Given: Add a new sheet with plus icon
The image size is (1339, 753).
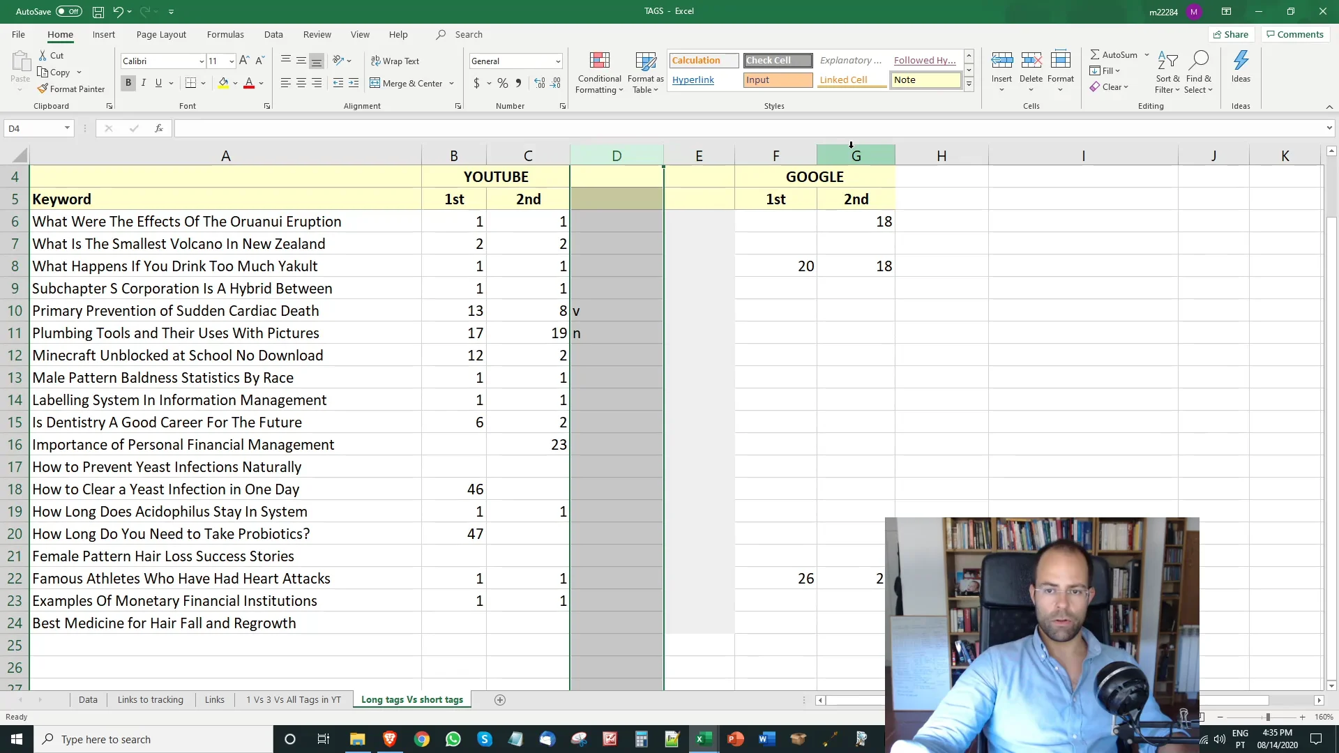Looking at the screenshot, I should [x=499, y=700].
